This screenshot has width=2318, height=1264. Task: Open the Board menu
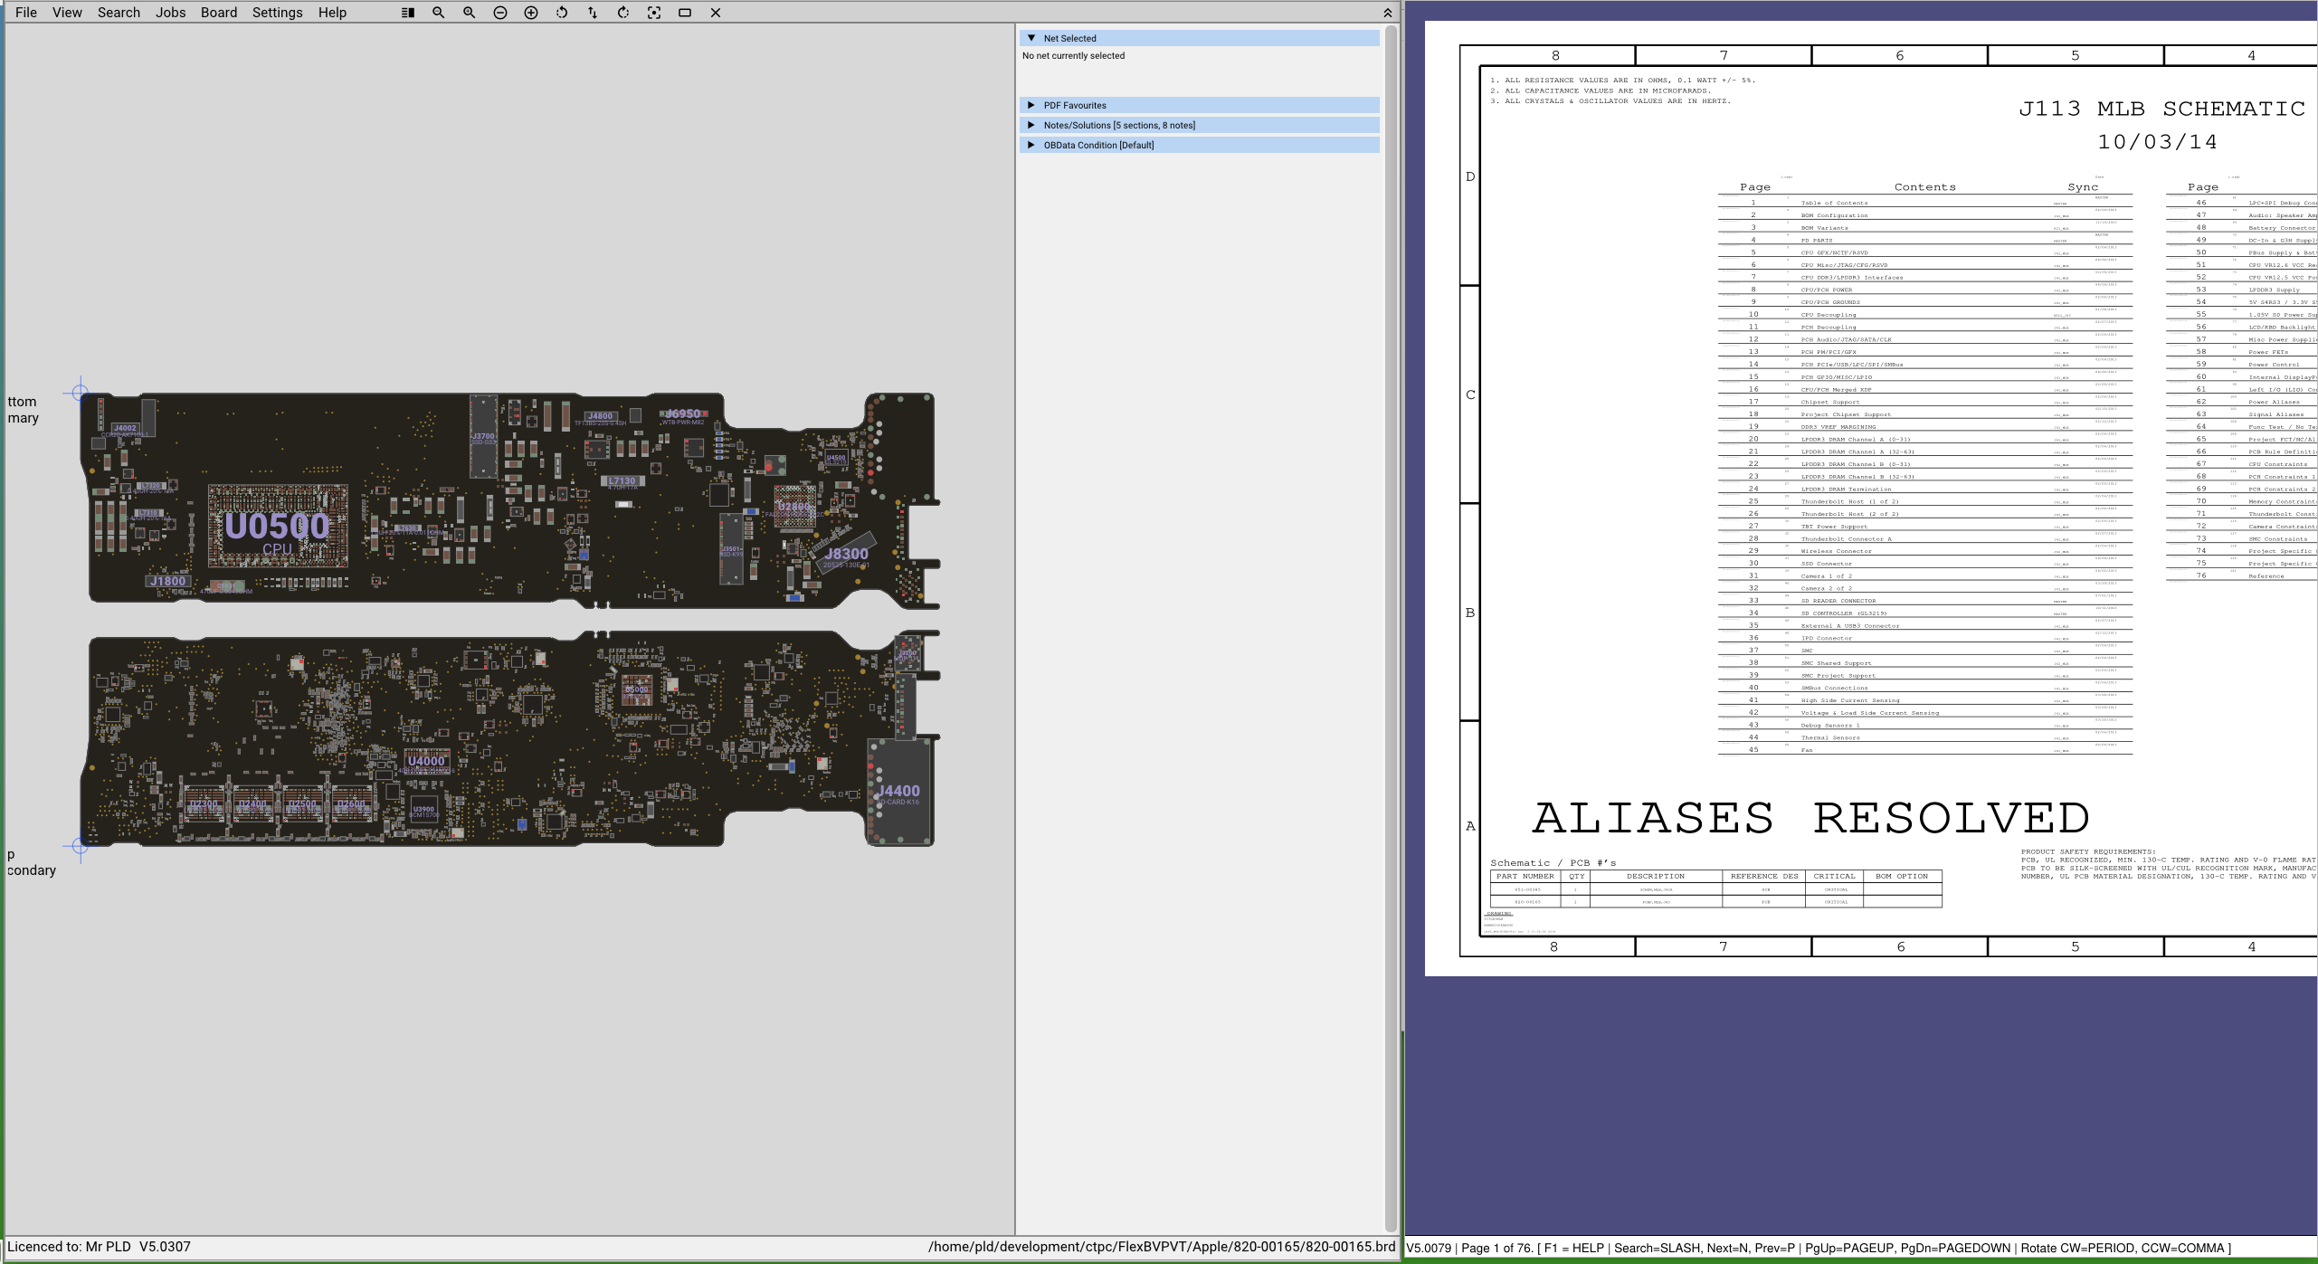pyautogui.click(x=219, y=13)
